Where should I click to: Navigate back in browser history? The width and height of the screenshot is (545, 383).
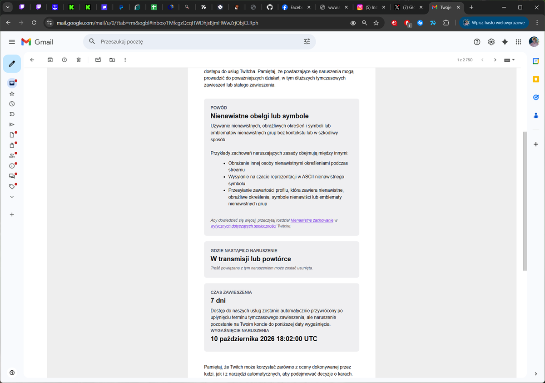pyautogui.click(x=8, y=23)
